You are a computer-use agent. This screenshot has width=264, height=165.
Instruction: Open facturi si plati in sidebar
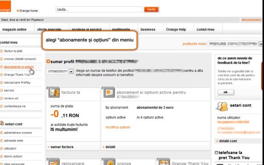pyautogui.click(x=13, y=51)
